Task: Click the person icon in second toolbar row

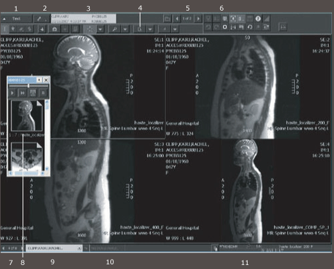Action: 42,29
